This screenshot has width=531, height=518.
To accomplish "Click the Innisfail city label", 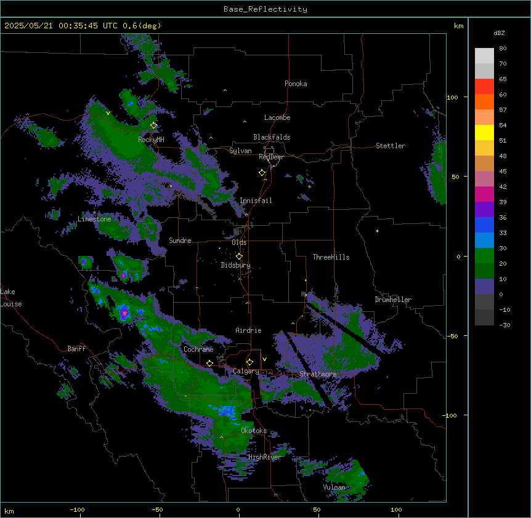I will [x=256, y=201].
